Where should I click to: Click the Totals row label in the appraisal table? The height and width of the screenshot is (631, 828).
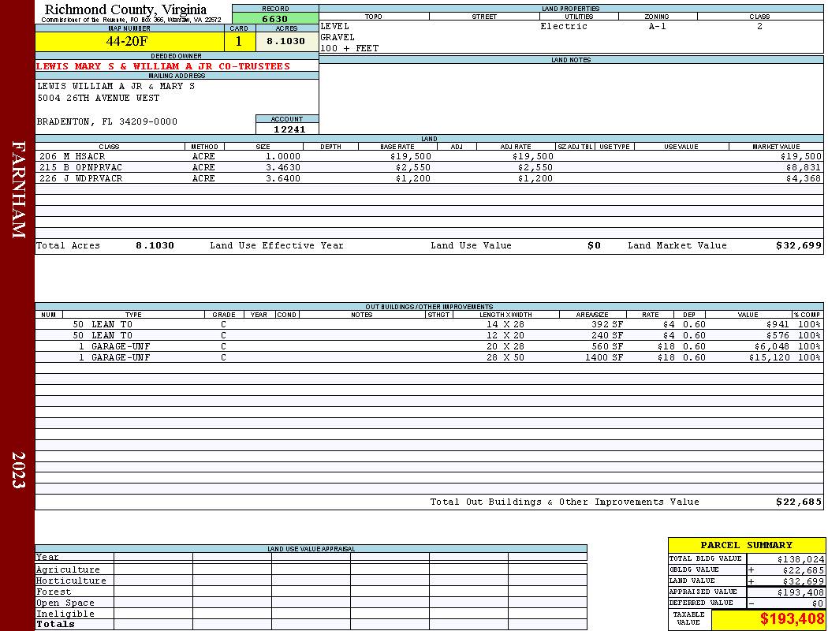(55, 624)
